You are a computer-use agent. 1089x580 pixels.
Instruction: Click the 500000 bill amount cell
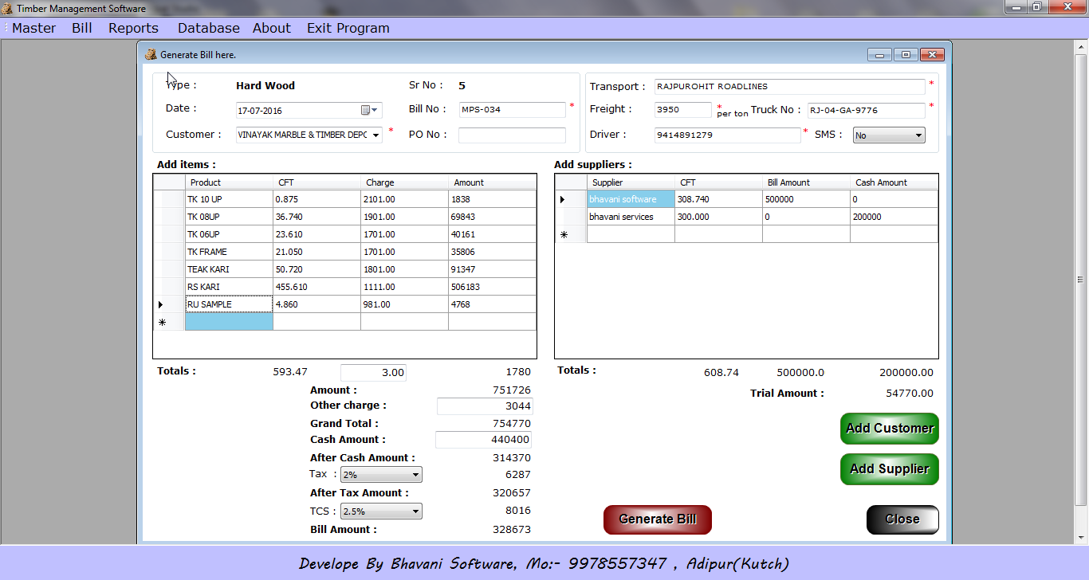point(806,199)
